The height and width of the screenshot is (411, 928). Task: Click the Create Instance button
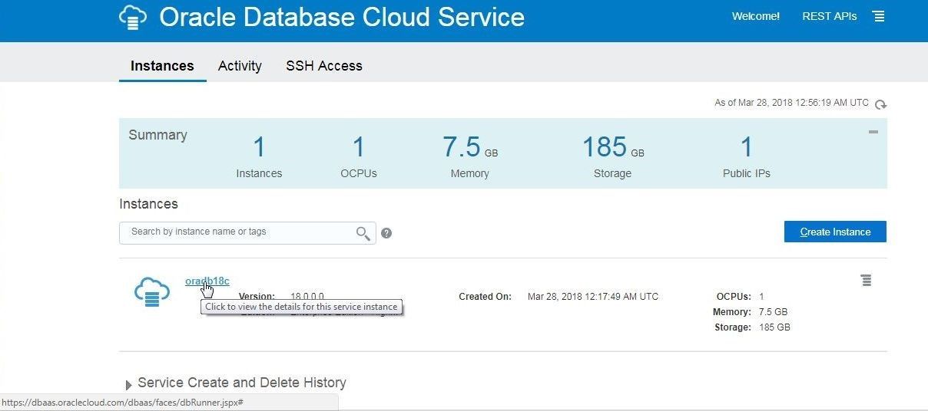click(835, 232)
